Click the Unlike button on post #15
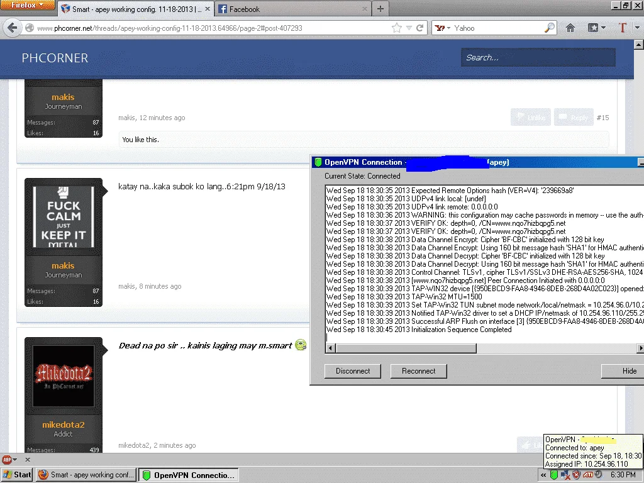644x483 pixels. [x=531, y=118]
